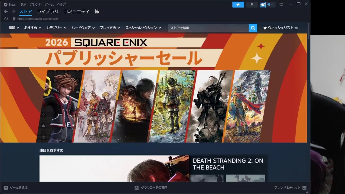The height and width of the screenshot is (194, 345).
Task: Click the Dragon Quest hero artwork
Action: click(247, 106)
